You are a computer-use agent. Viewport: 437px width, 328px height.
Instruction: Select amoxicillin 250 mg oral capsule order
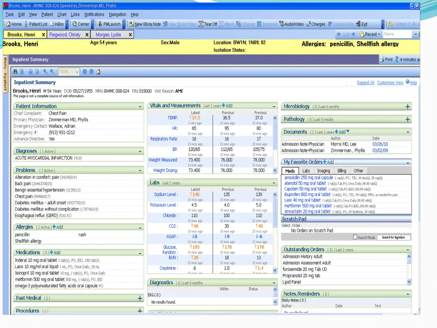(309, 178)
